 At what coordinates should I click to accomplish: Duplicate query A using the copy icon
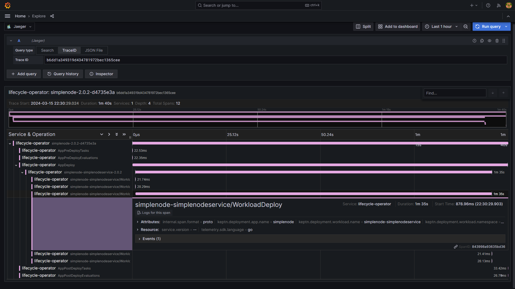coord(482,41)
